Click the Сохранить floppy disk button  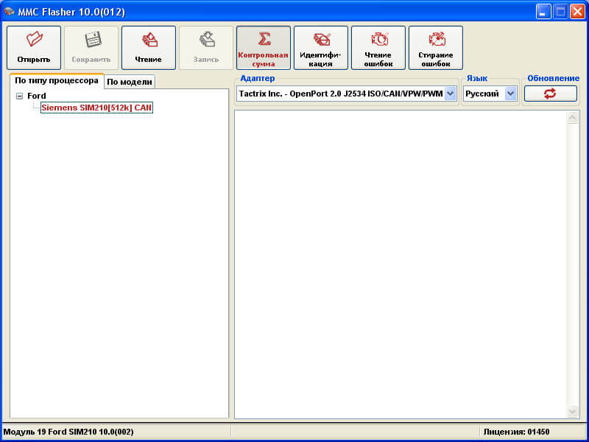[x=91, y=48]
